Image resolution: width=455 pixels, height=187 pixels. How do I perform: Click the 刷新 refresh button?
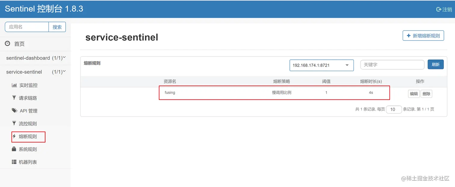pos(435,65)
